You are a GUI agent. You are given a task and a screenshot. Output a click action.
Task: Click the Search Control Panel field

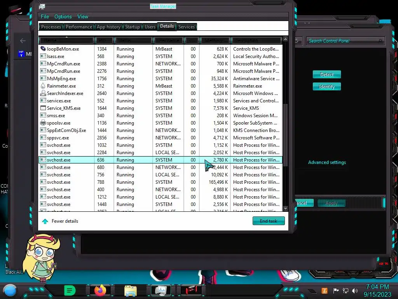pos(345,40)
